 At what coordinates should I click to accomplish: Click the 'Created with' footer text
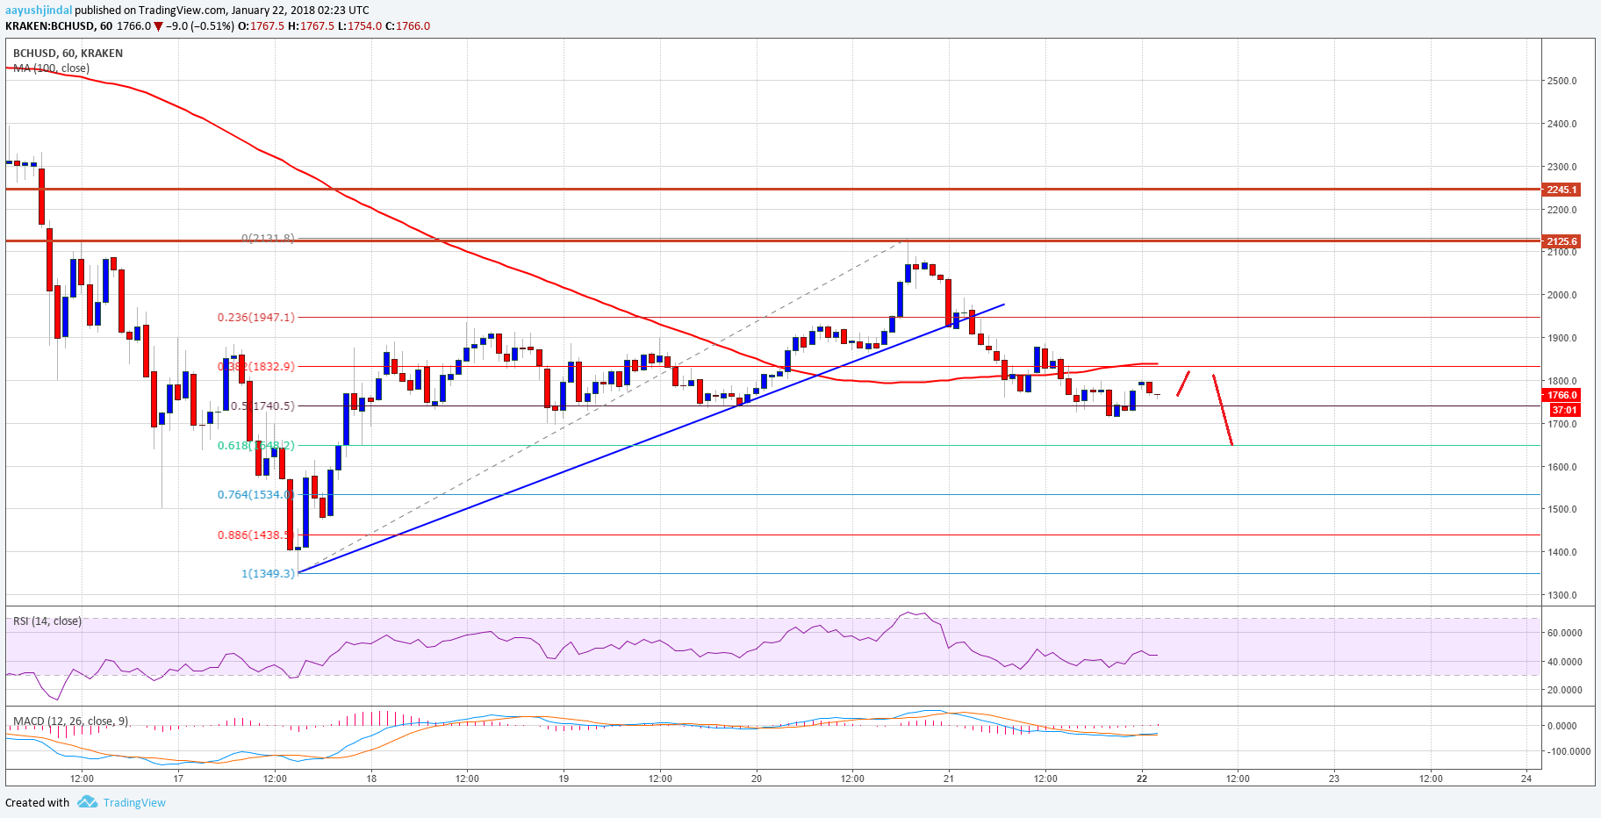[x=37, y=803]
